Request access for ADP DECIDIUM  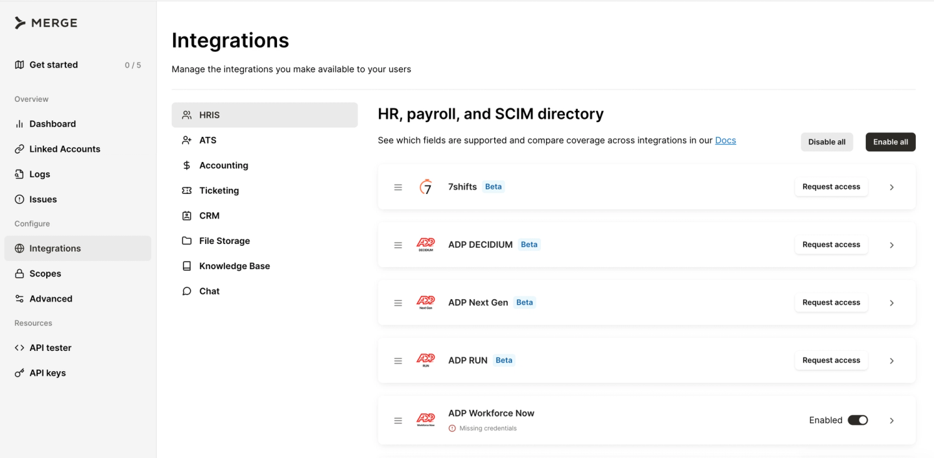pyautogui.click(x=832, y=245)
